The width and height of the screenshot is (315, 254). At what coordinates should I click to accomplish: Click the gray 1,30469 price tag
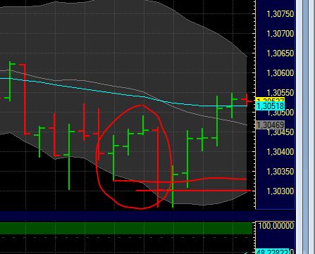[x=270, y=125]
